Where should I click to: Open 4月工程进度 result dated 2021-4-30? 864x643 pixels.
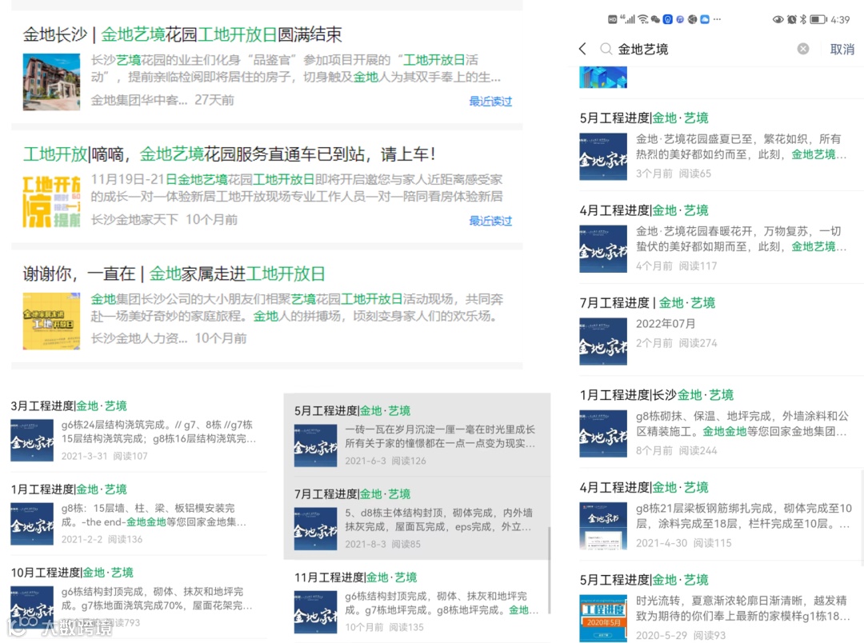[644, 487]
